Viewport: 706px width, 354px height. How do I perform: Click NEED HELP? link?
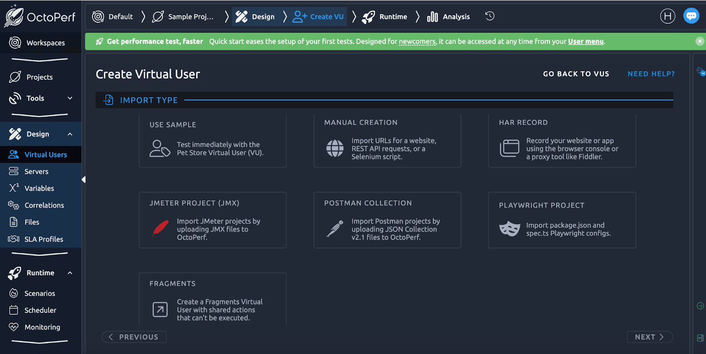click(651, 74)
